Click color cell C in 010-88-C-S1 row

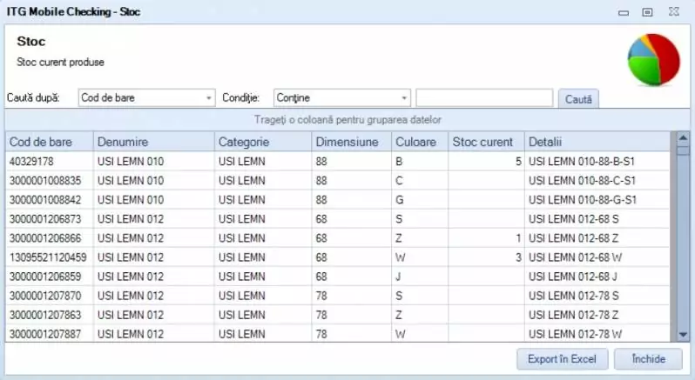tap(420, 181)
